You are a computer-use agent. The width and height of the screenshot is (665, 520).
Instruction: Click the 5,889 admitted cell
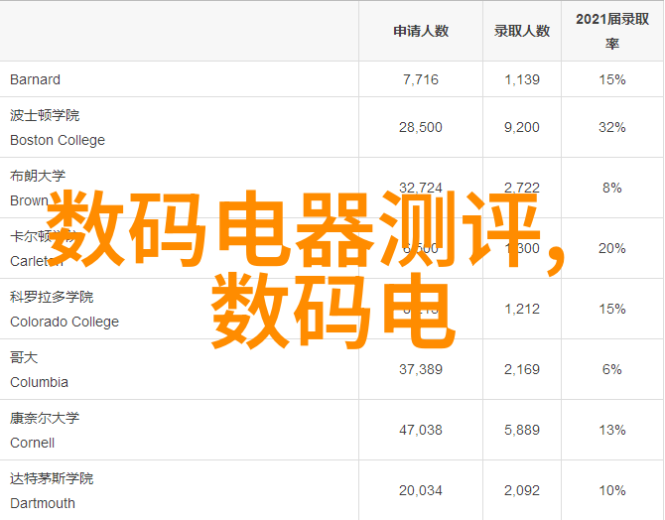(522, 430)
